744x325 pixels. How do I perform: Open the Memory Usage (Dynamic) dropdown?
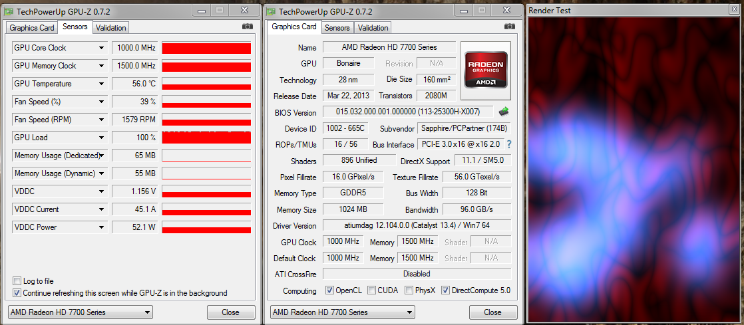click(101, 173)
